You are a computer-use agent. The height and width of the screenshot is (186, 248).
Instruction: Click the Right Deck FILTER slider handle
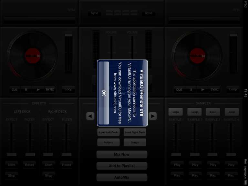(67, 155)
